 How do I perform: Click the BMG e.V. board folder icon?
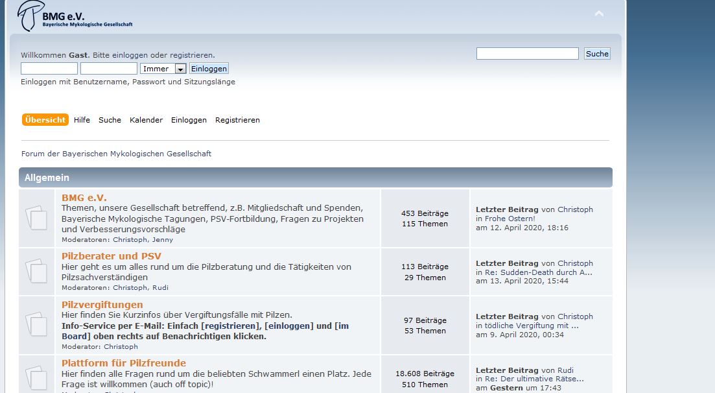pos(37,218)
